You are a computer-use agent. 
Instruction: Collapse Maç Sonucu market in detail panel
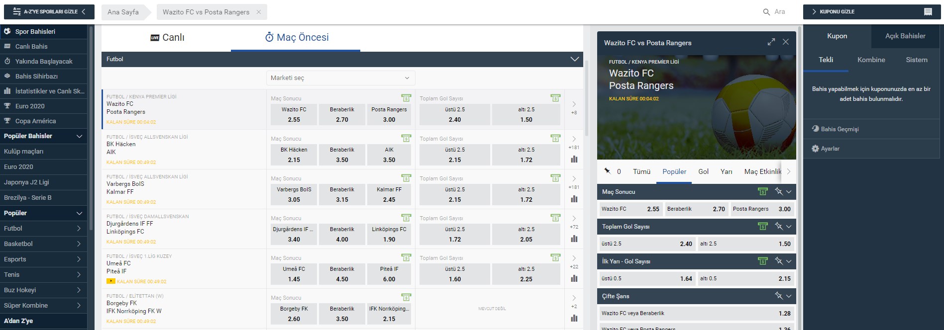[789, 191]
